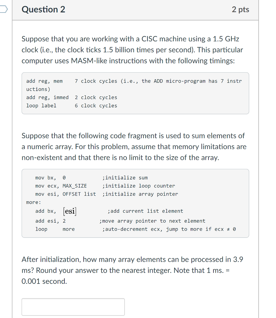Select the assembly code fragment block
276x318 pixels.
(x=135, y=203)
